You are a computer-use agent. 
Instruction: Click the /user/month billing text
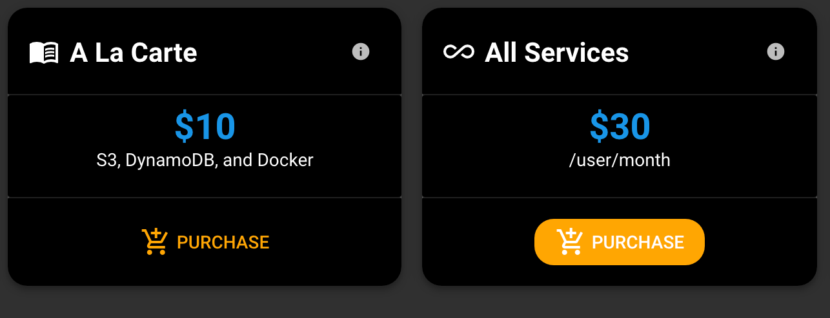pyautogui.click(x=620, y=160)
